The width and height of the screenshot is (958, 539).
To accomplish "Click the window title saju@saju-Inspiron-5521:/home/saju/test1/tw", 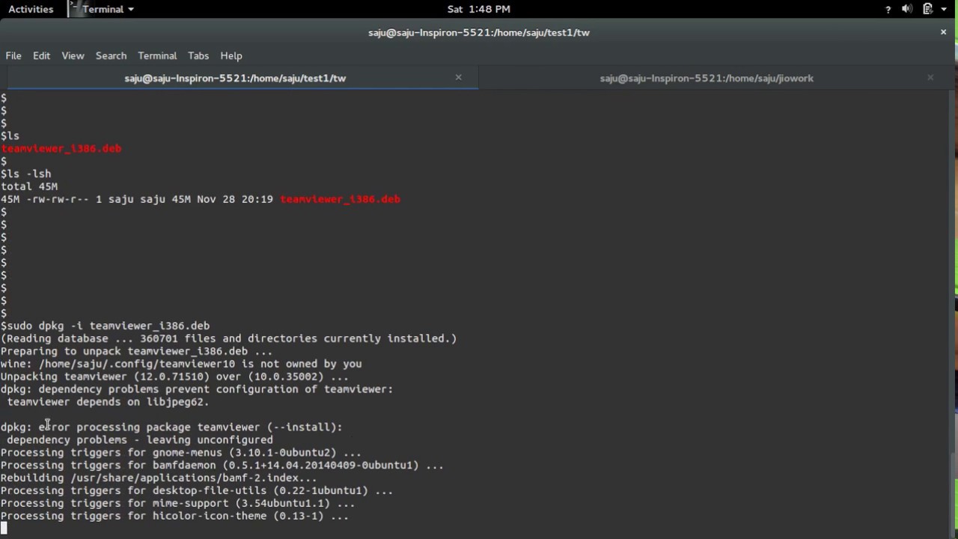I will coord(479,32).
